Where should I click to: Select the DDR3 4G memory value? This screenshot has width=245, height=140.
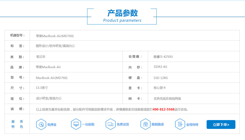coord(160,67)
